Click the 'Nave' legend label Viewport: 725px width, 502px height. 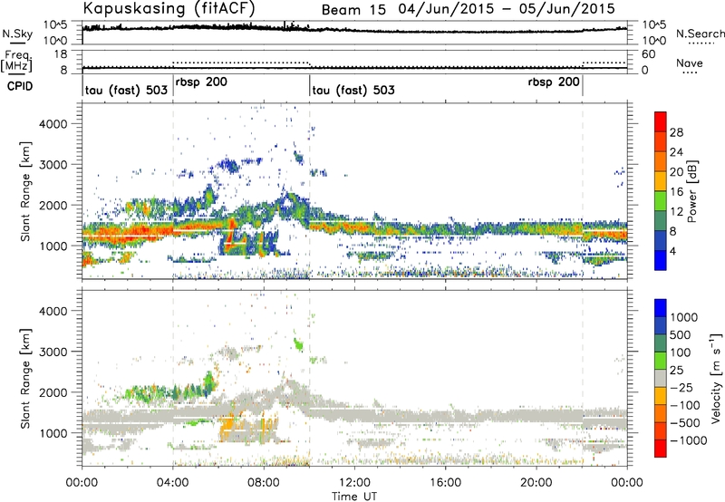(x=690, y=63)
